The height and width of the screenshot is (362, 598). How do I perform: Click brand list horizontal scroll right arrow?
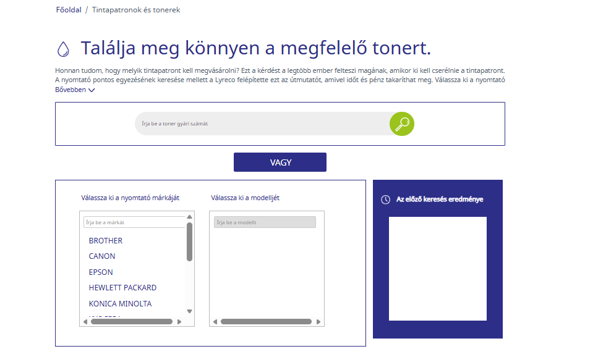pyautogui.click(x=179, y=322)
